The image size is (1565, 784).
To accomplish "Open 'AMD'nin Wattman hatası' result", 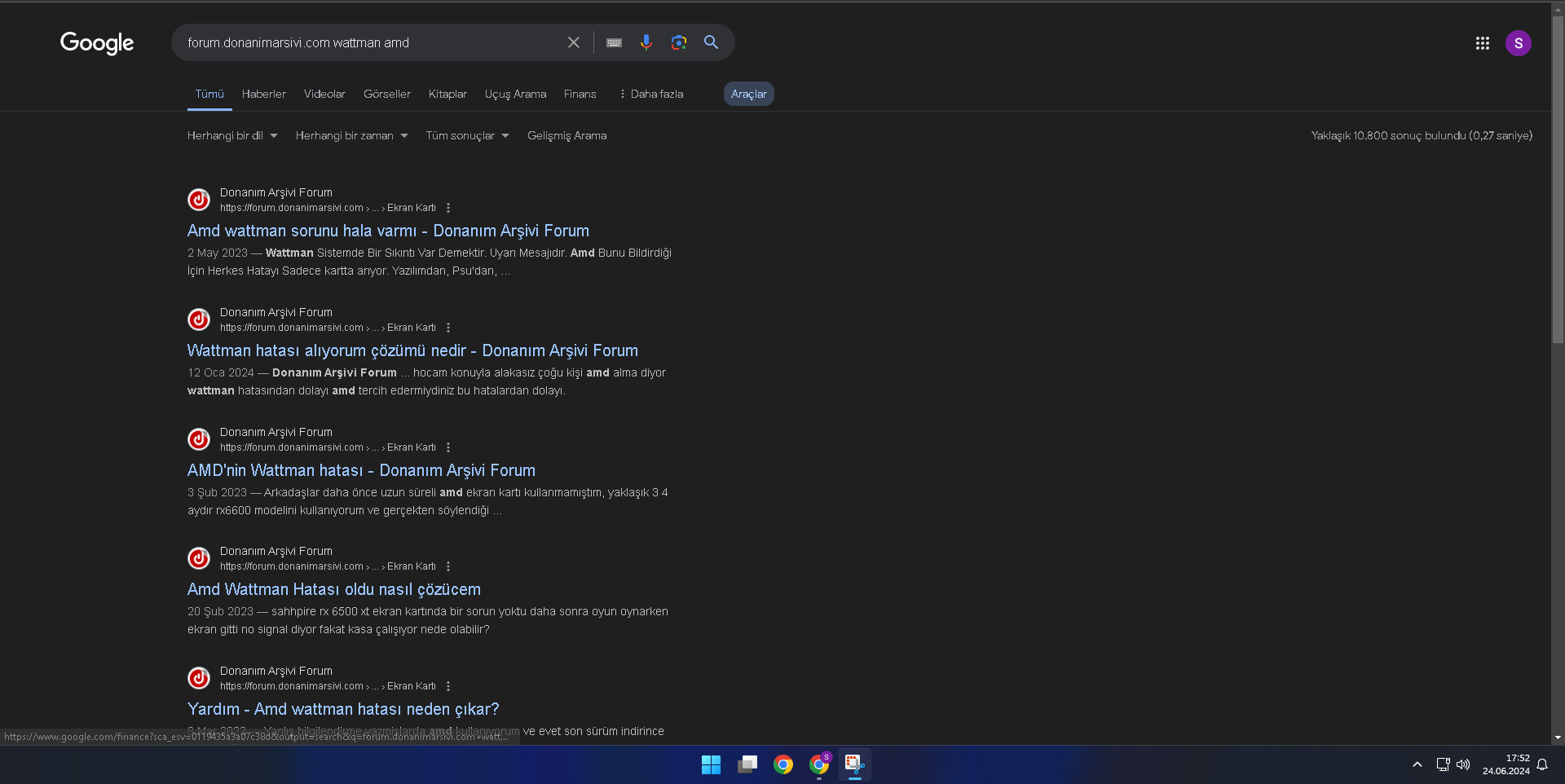I will click(361, 471).
